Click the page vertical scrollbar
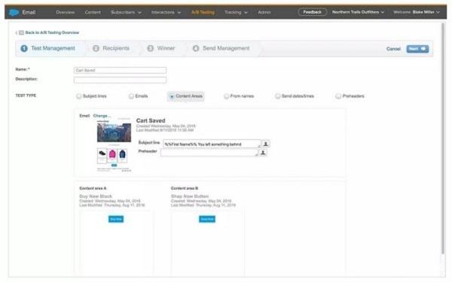The height and width of the screenshot is (282, 452). (444, 138)
